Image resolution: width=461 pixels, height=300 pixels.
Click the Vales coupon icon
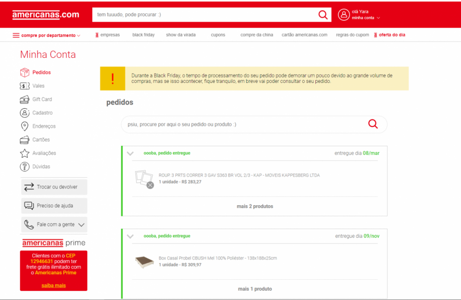coord(25,86)
